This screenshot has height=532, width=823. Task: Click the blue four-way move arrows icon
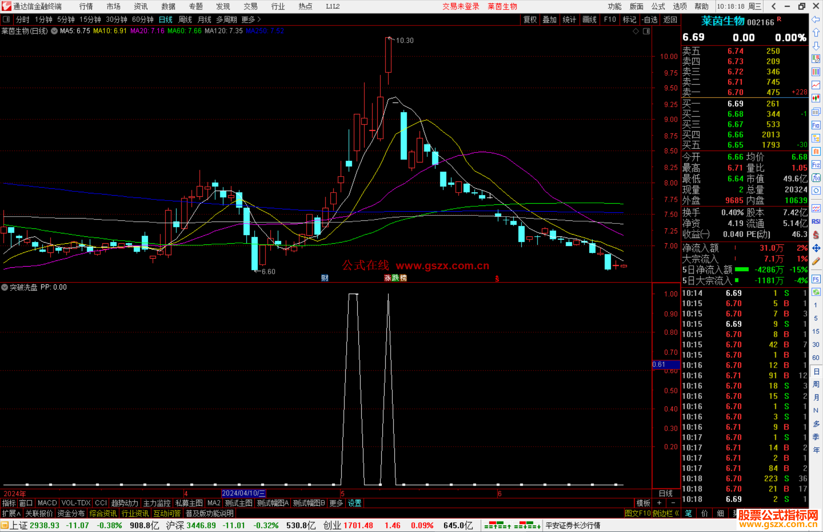point(816,248)
